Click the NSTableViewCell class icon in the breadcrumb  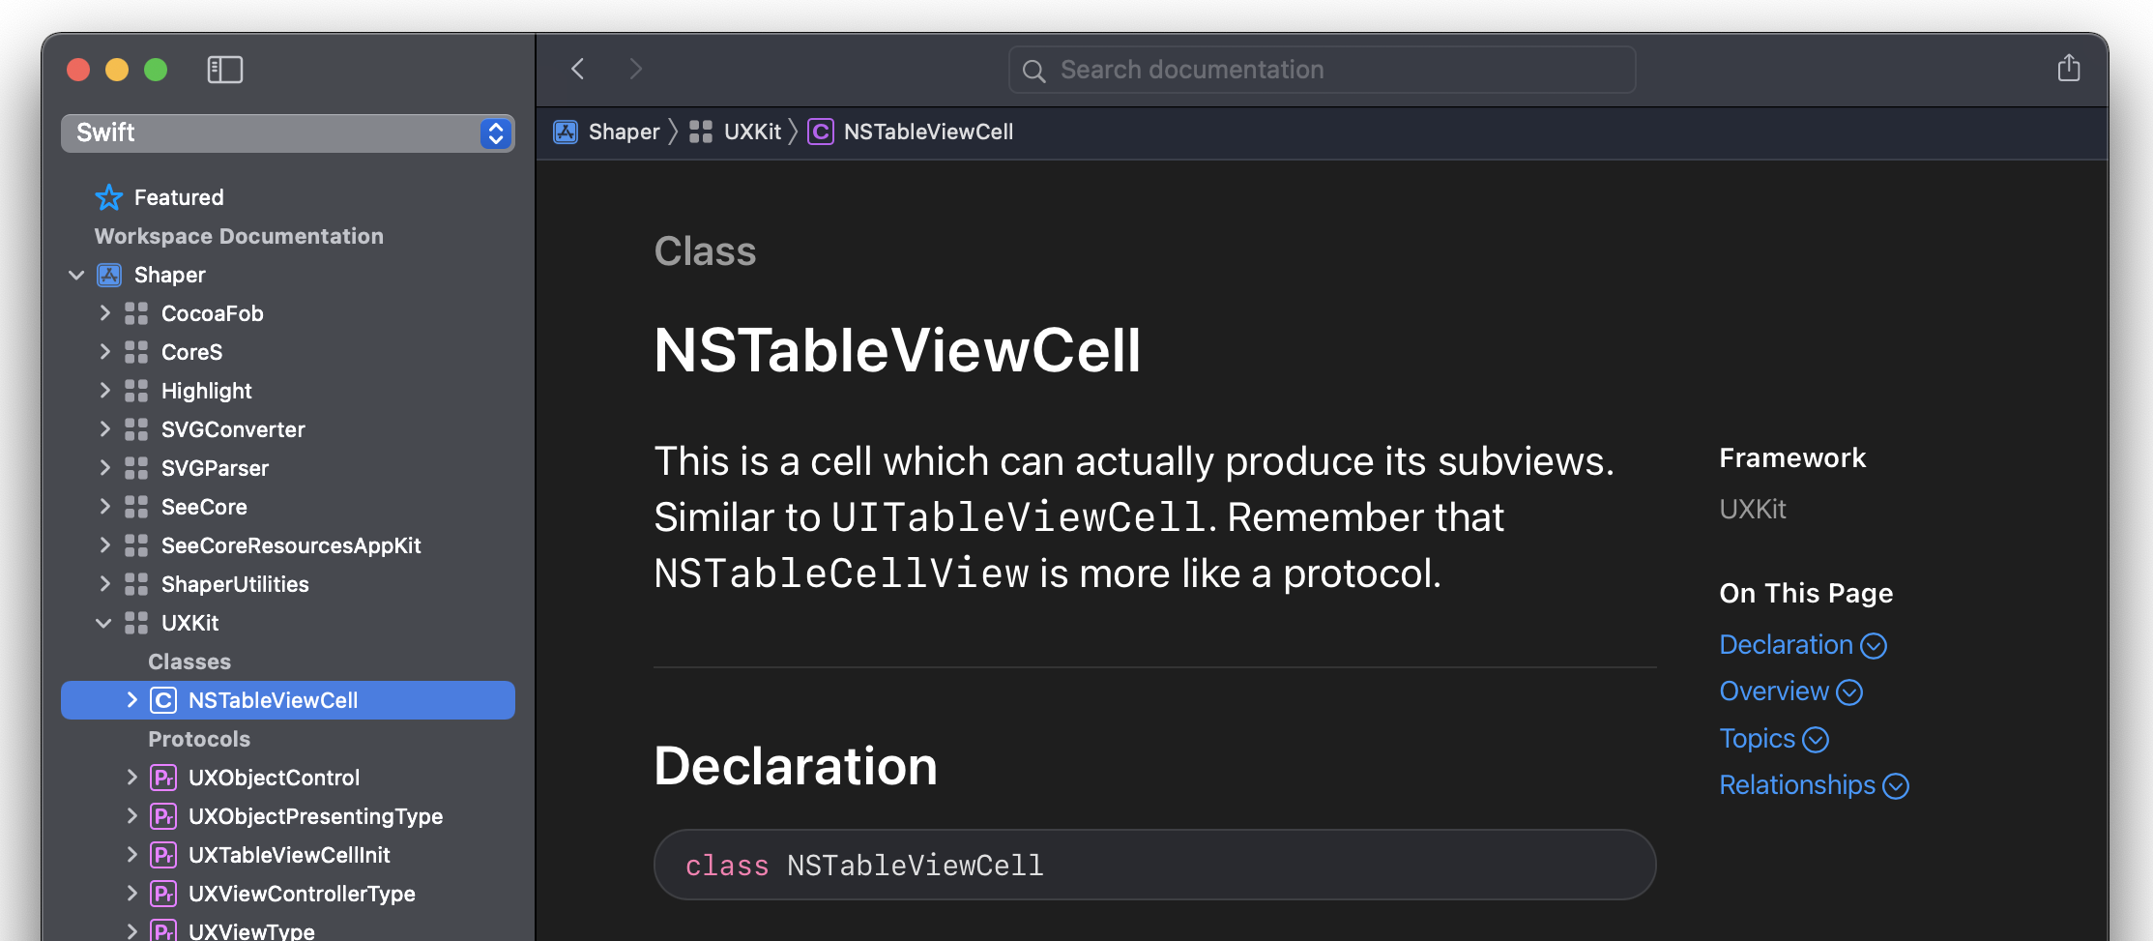[821, 132]
